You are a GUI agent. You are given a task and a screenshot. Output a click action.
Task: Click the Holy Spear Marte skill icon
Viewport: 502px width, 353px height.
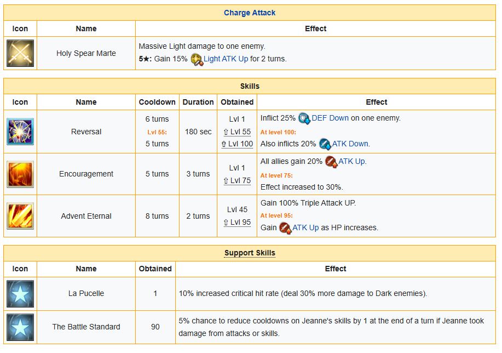click(x=20, y=53)
